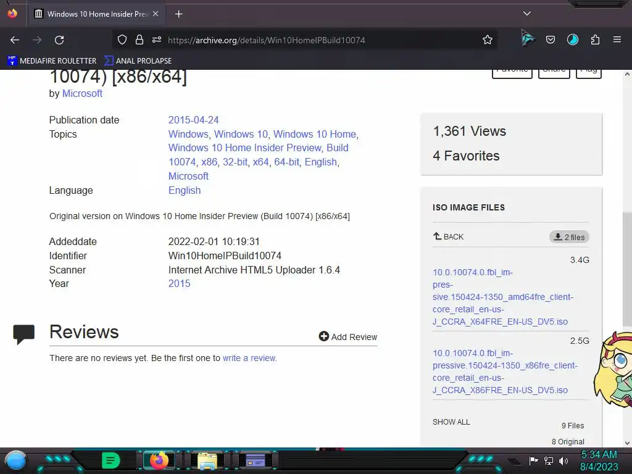Open MEDIAFIRE ROULETTER bookmark
Screen dimensions: 632x474
pos(52,61)
